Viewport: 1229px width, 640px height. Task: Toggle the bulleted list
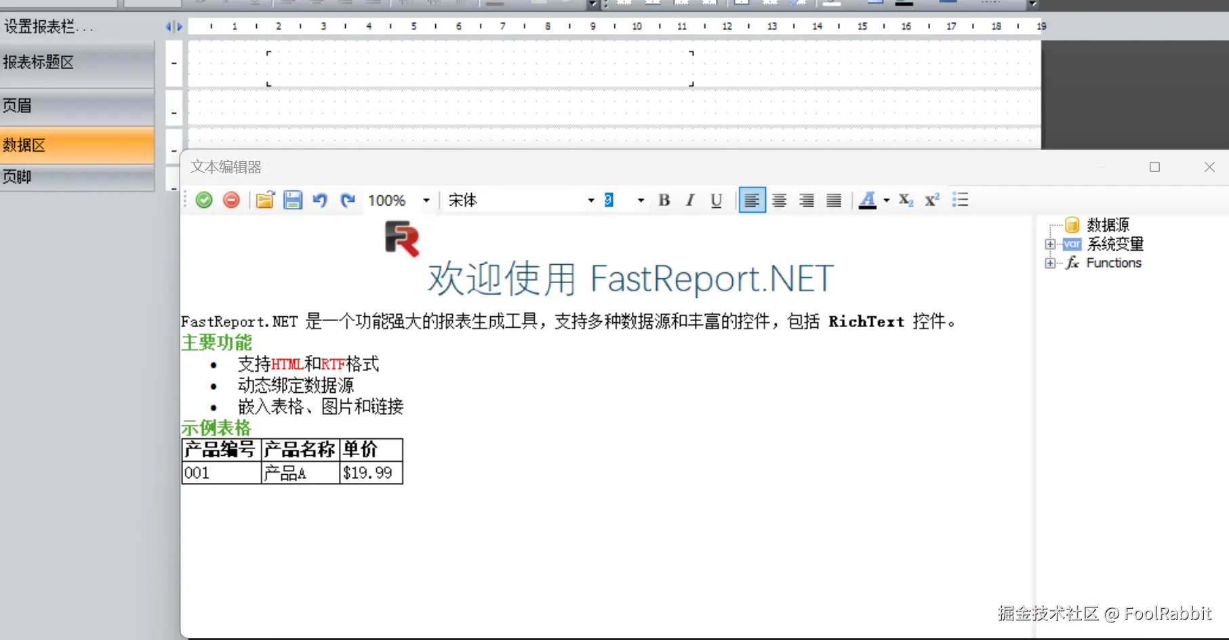961,200
